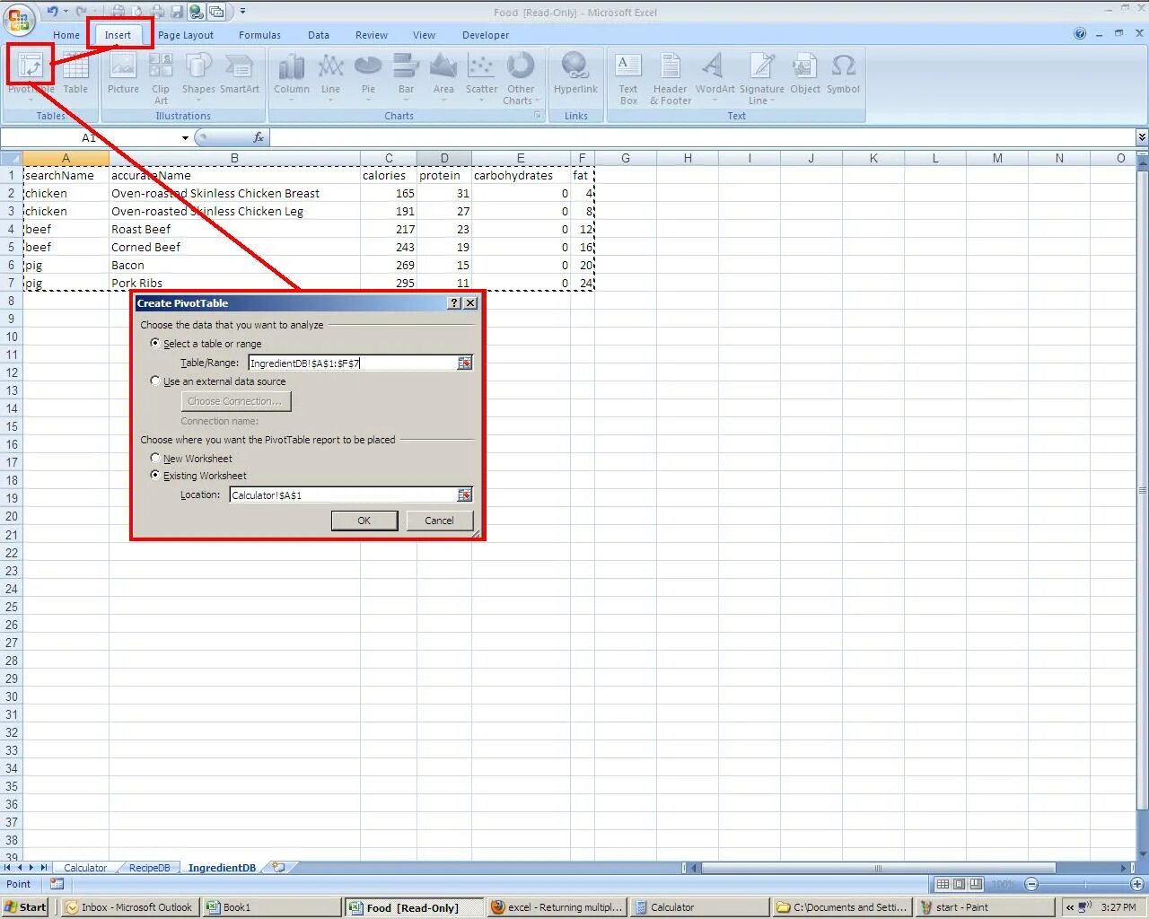1149x919 pixels.
Task: Confirm PivotTable dialog with OK
Action: pyautogui.click(x=364, y=521)
